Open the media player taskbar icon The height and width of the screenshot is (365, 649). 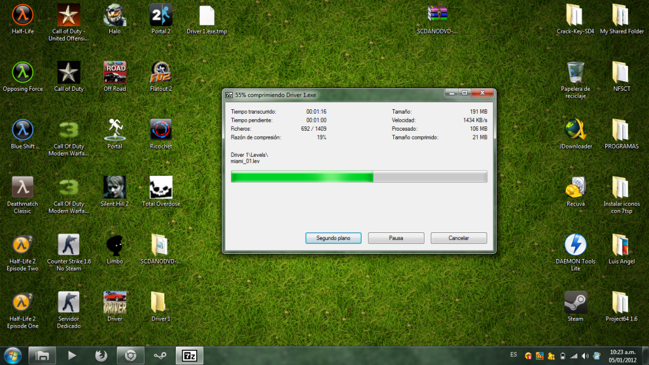click(72, 355)
